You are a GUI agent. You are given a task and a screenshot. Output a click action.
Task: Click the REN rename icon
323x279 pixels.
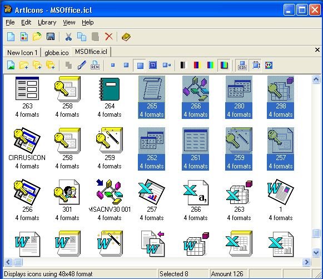pyautogui.click(x=95, y=65)
